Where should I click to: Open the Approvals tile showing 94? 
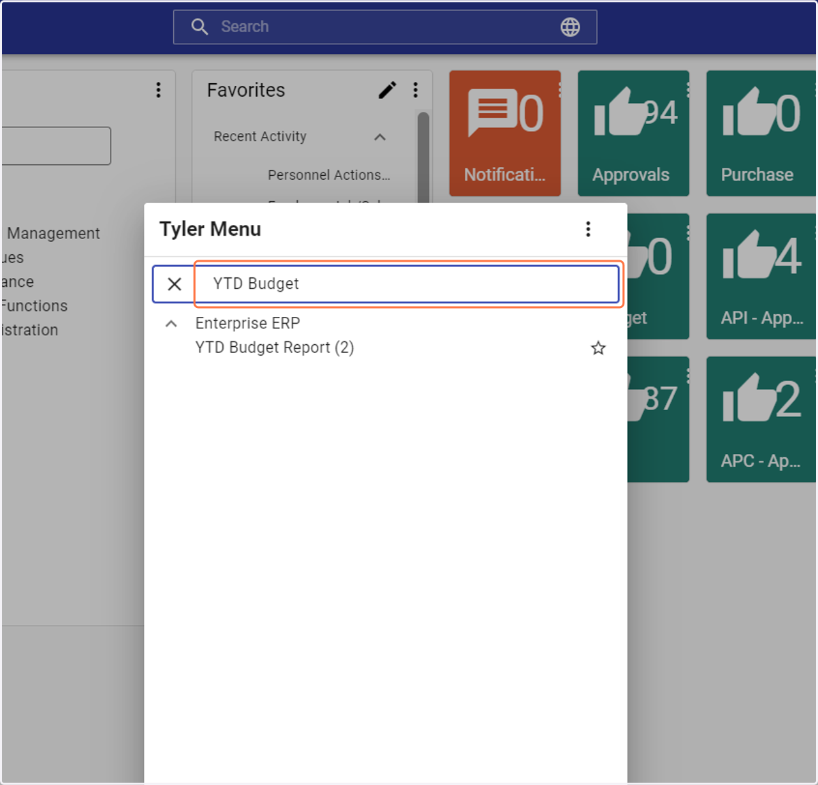(633, 134)
